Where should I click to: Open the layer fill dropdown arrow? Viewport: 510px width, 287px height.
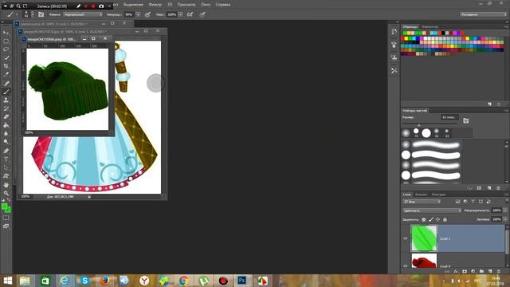tap(505, 219)
